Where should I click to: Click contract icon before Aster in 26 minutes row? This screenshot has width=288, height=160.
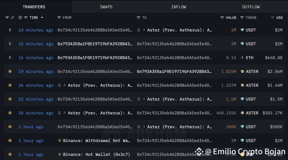click(59, 85)
